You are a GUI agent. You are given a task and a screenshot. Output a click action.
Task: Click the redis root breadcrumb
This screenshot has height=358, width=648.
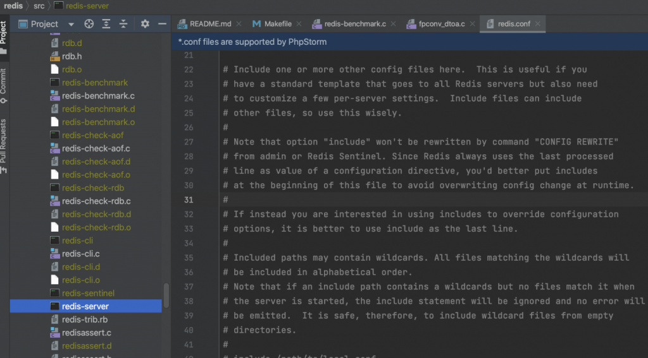tap(13, 6)
